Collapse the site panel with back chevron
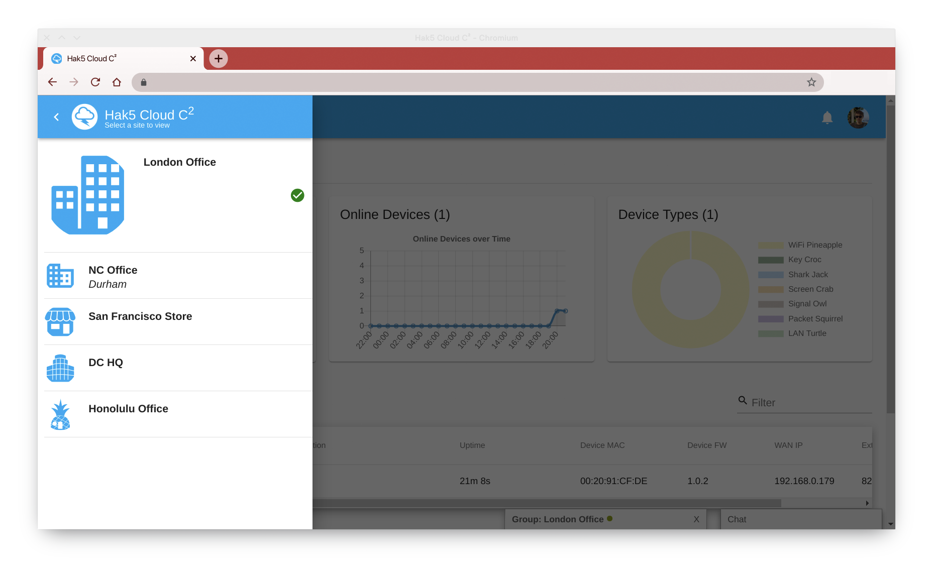933x576 pixels. (56, 117)
